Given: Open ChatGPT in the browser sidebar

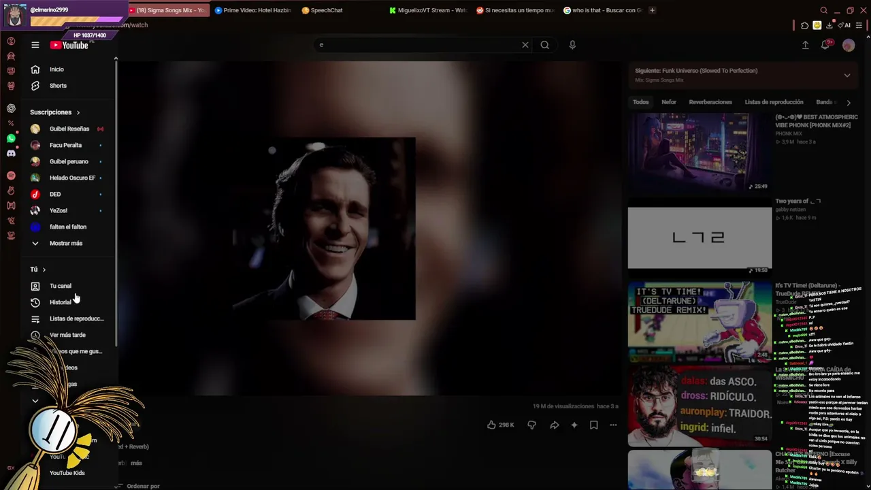Looking at the screenshot, I should (x=11, y=108).
